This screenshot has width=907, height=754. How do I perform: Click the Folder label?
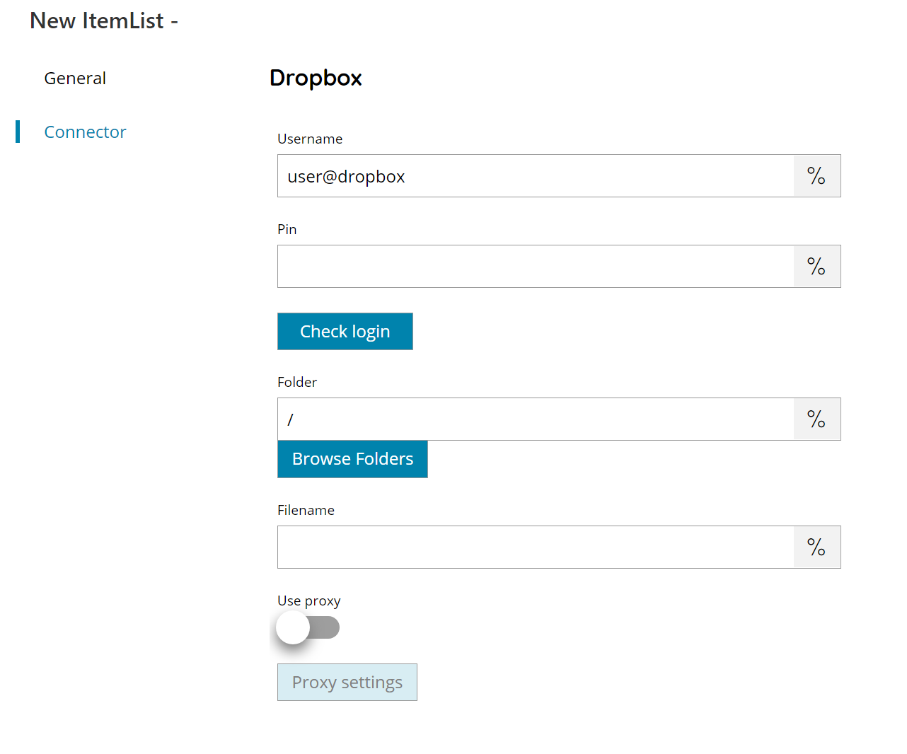pyautogui.click(x=297, y=383)
